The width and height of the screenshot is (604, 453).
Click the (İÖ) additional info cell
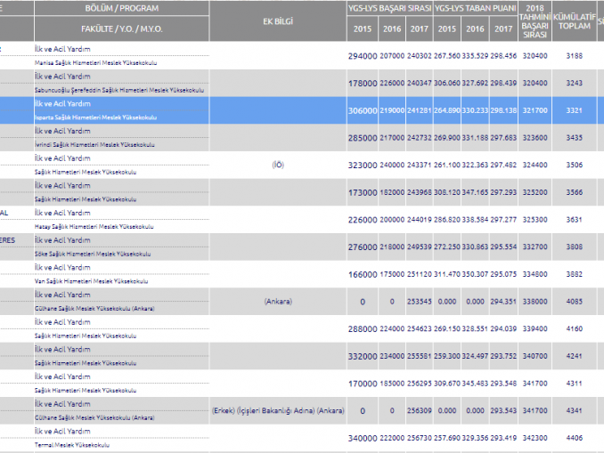point(277,165)
